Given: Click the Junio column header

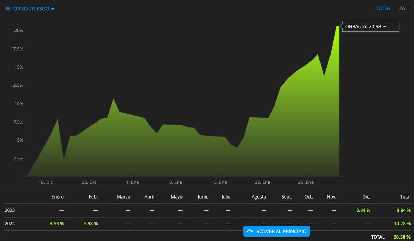Looking at the screenshot, I should [x=203, y=197].
